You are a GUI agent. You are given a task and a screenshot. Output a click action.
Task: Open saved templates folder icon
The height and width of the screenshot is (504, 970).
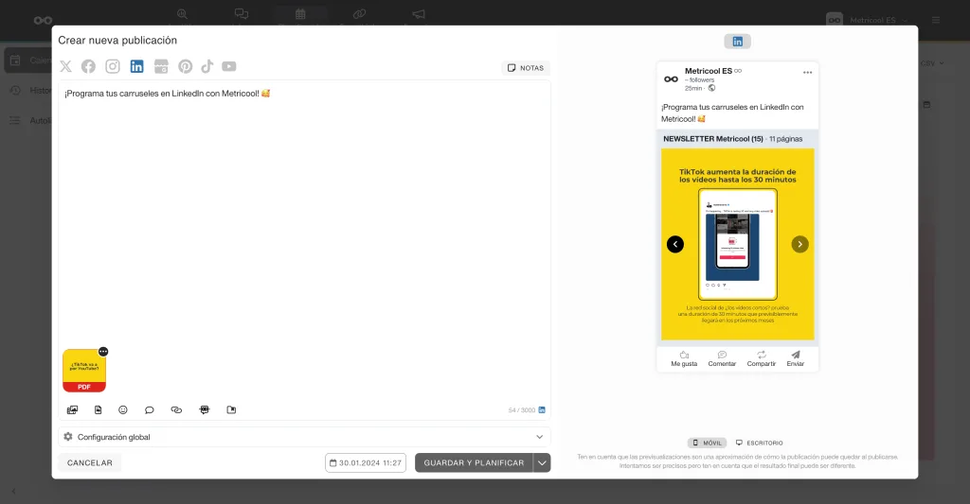coord(231,410)
